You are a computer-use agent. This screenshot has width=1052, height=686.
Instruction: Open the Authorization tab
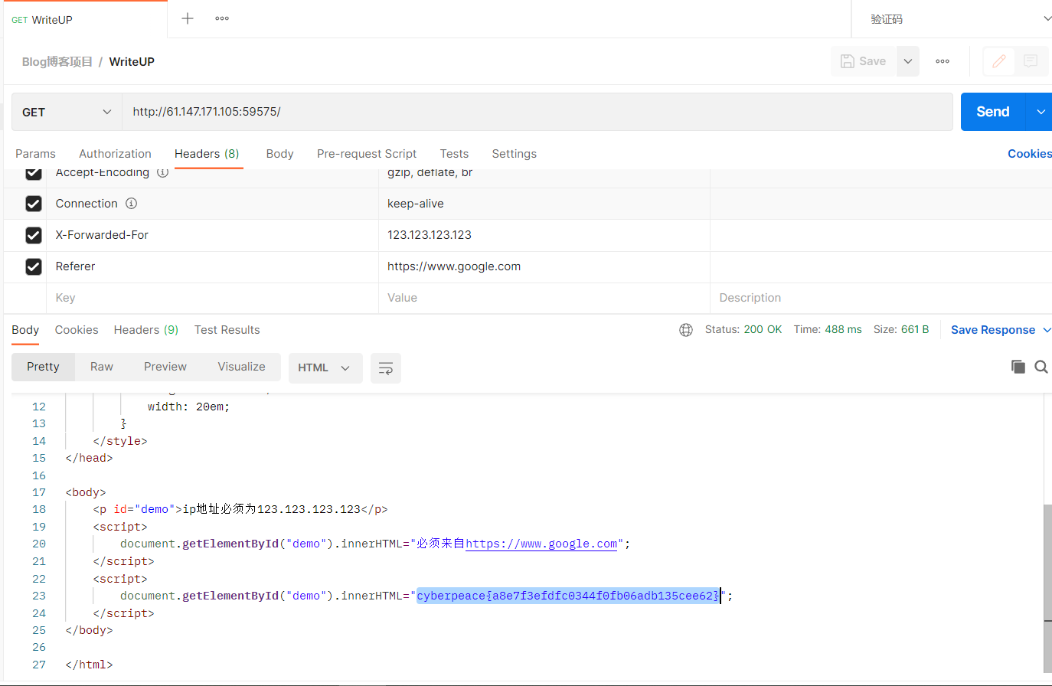pos(115,154)
